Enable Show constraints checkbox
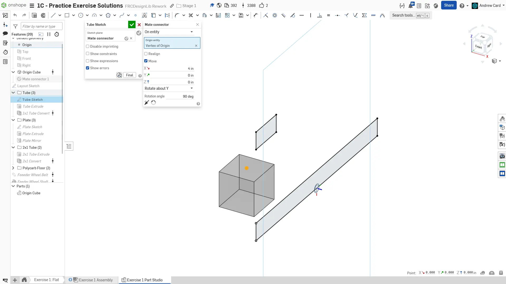The image size is (506, 284). 88,54
